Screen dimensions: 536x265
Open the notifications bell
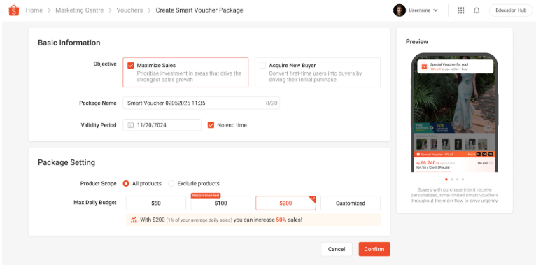click(477, 10)
